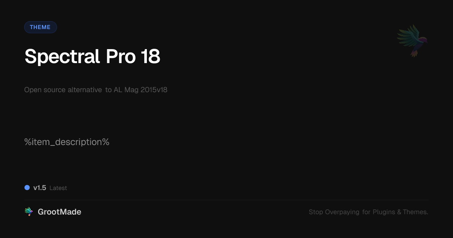
Task: Click the Open source phrase in subtitle
Action: (45, 90)
